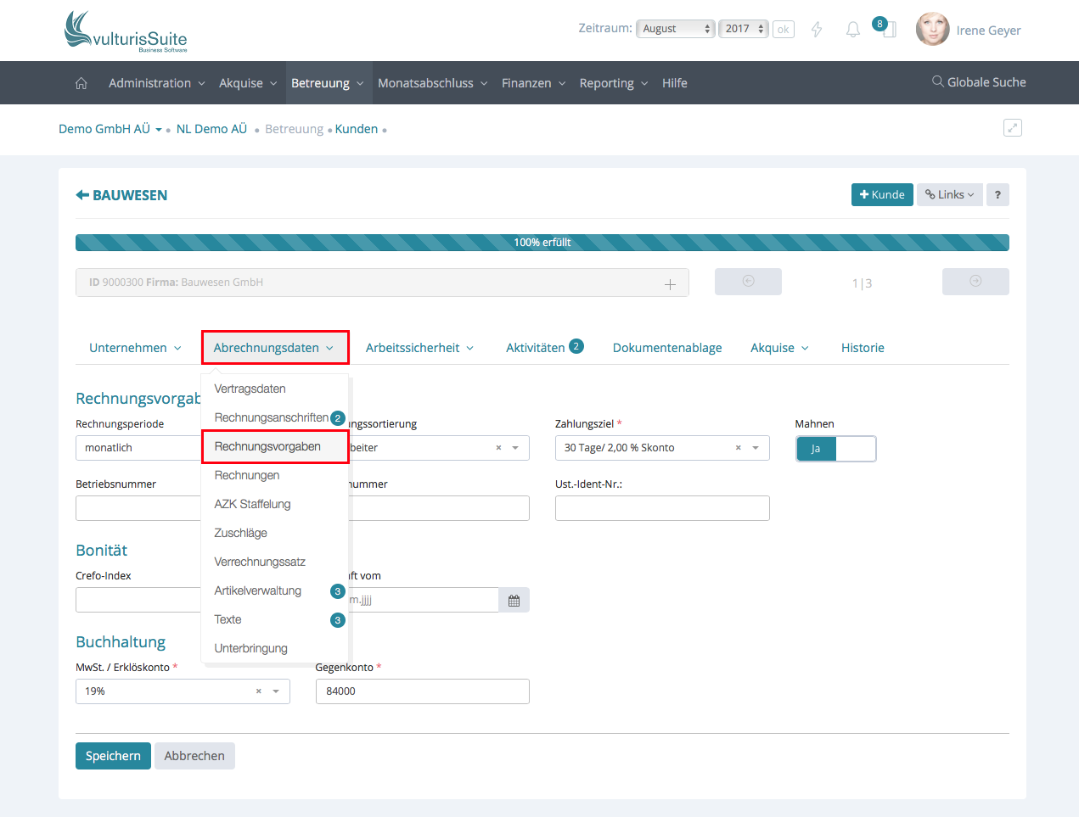Open the help question mark button
The image size is (1079, 817).
tap(998, 195)
